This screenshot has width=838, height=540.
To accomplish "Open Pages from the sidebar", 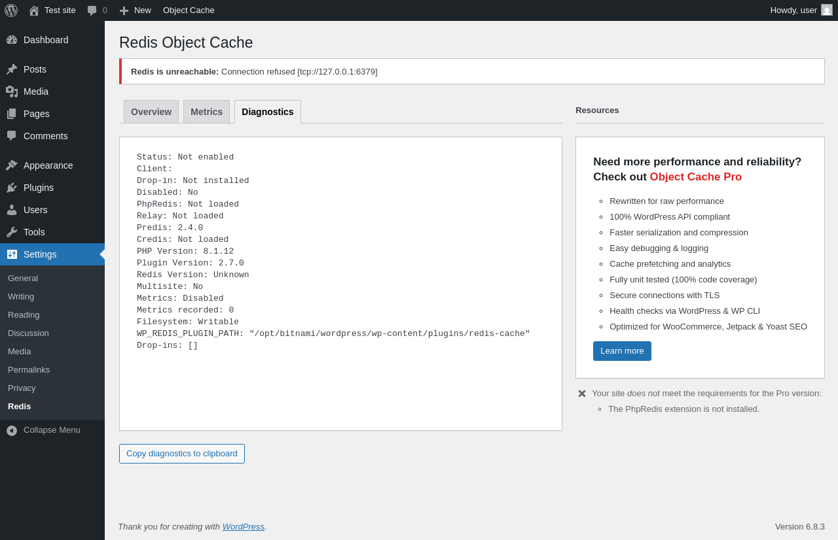I will pos(52,114).
